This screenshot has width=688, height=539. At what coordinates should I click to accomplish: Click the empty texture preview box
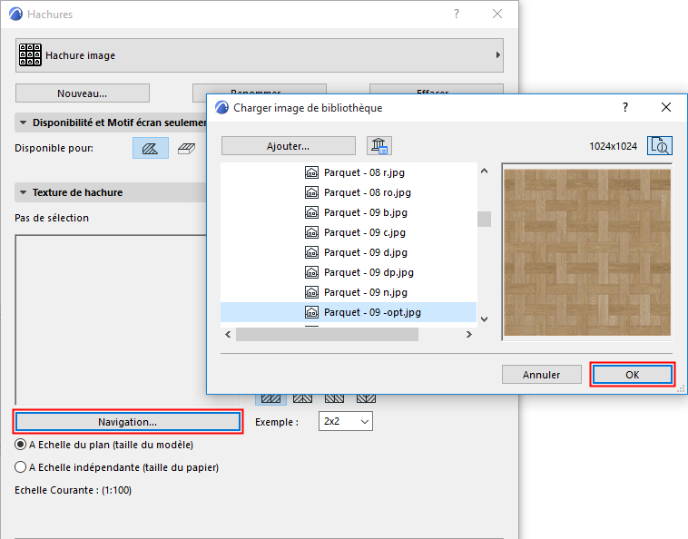[111, 319]
